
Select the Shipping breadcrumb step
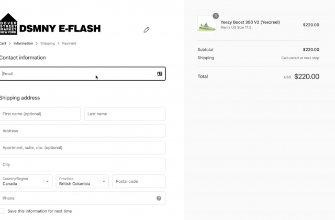[x=48, y=43]
